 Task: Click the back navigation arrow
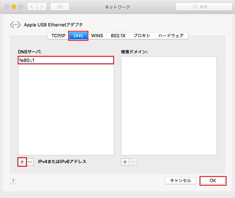32,7
